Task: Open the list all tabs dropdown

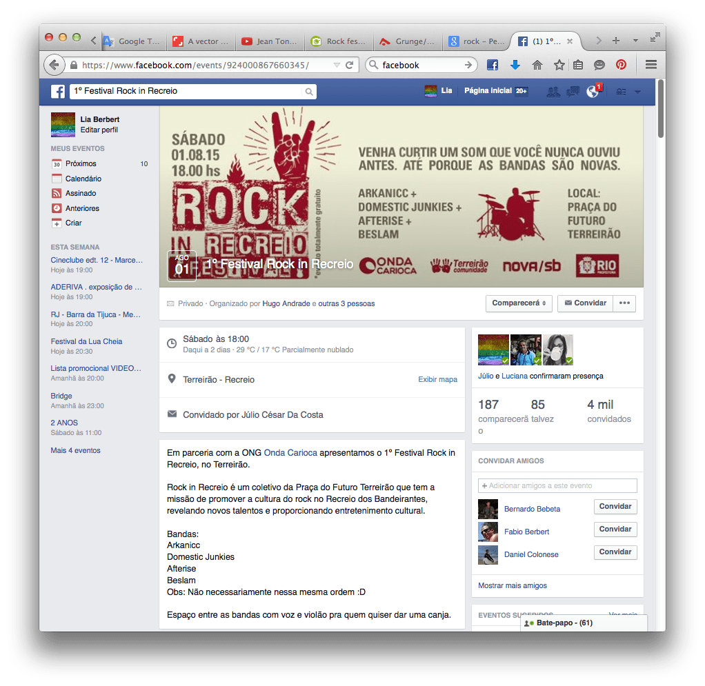Action: (x=635, y=41)
